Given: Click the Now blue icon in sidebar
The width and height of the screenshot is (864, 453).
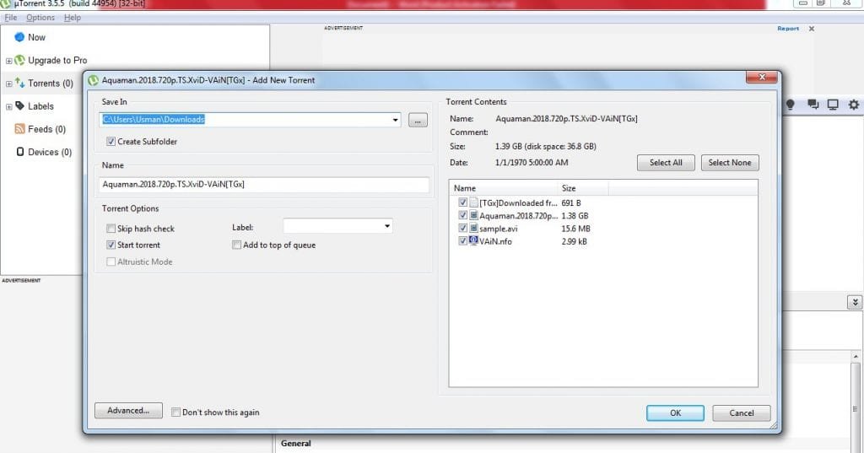Looking at the screenshot, I should (19, 37).
